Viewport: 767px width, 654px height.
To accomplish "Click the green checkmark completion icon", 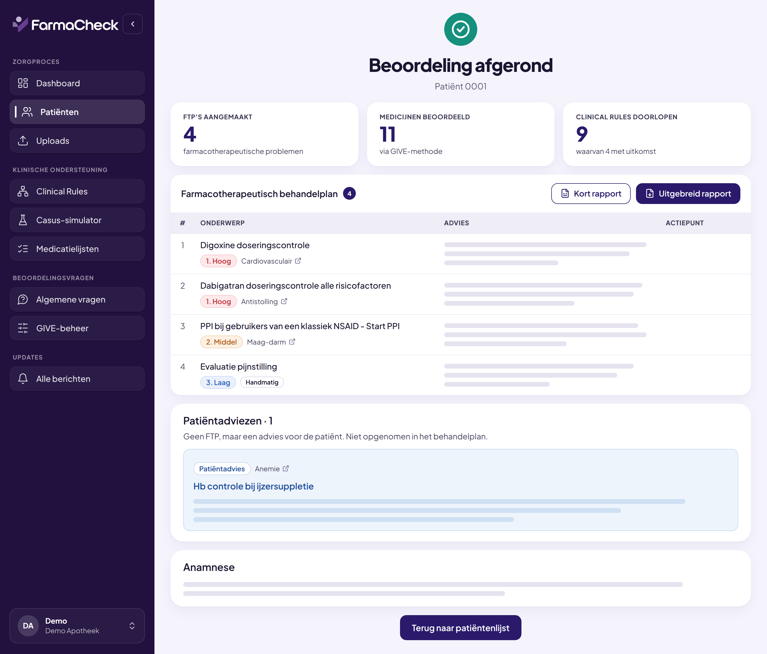I will pyautogui.click(x=460, y=29).
